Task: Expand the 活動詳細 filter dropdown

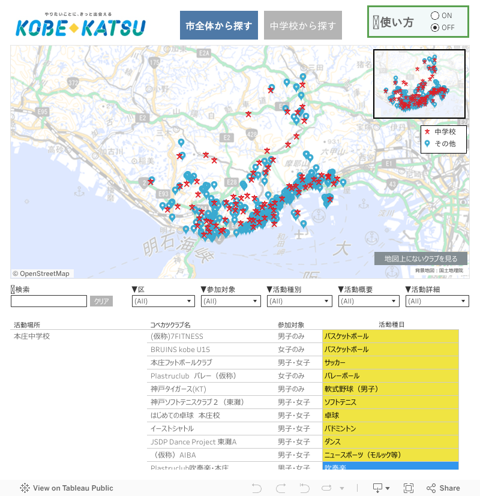Action: (437, 301)
